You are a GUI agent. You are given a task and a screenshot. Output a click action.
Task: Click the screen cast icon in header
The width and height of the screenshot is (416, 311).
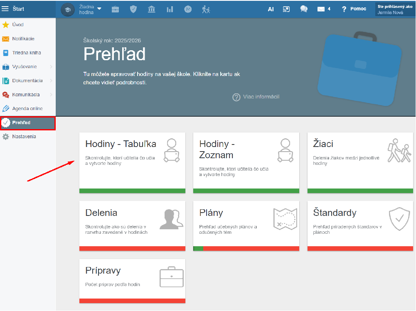[x=286, y=9]
